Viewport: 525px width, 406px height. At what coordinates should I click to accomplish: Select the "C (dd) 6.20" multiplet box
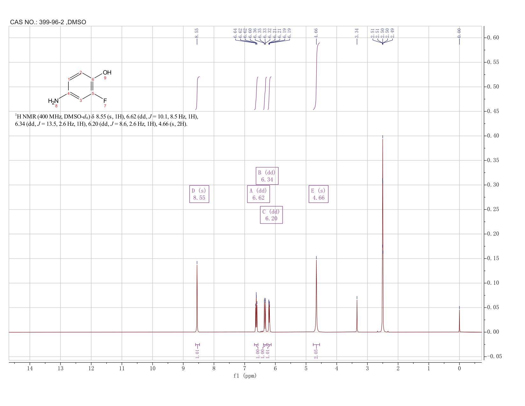pos(271,215)
